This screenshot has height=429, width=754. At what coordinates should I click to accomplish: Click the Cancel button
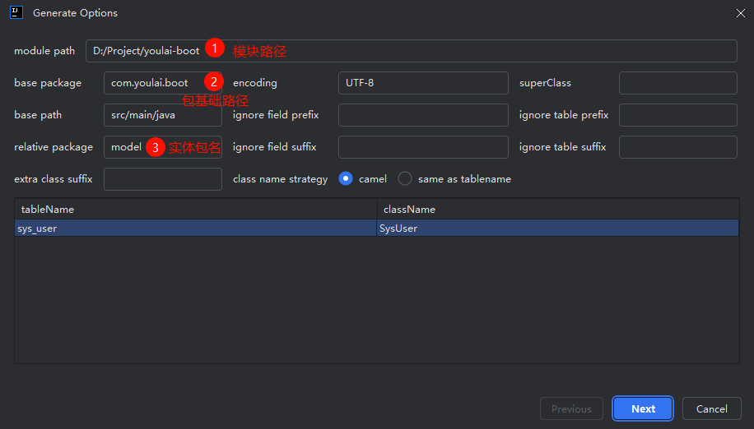(712, 408)
